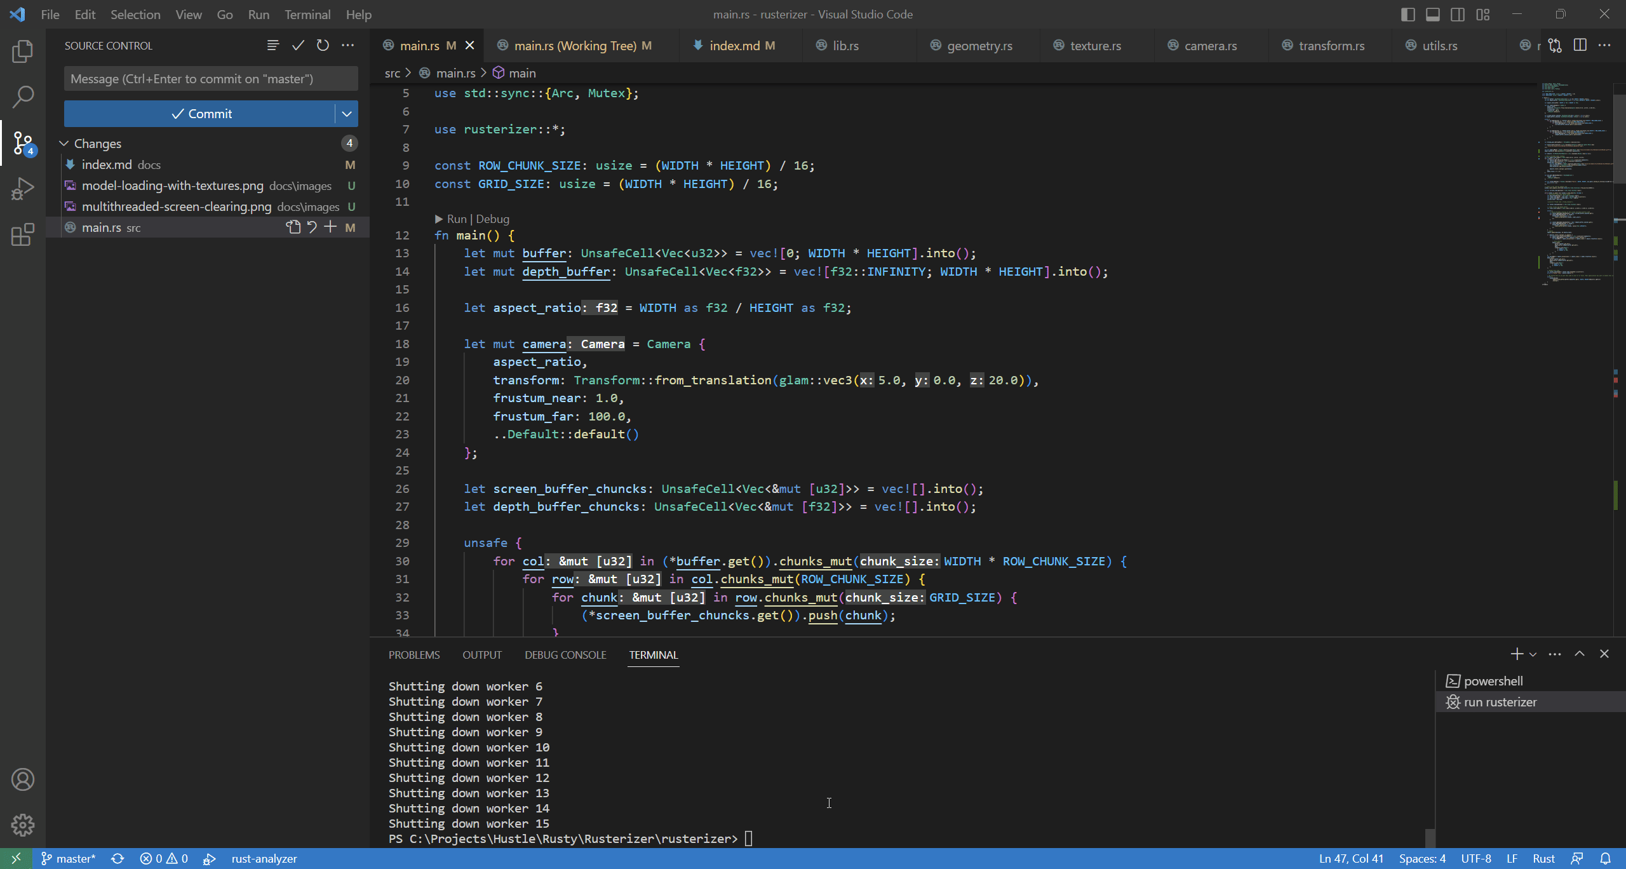Toggle primary side bar layout button
This screenshot has width=1626, height=869.
pos(1408,15)
